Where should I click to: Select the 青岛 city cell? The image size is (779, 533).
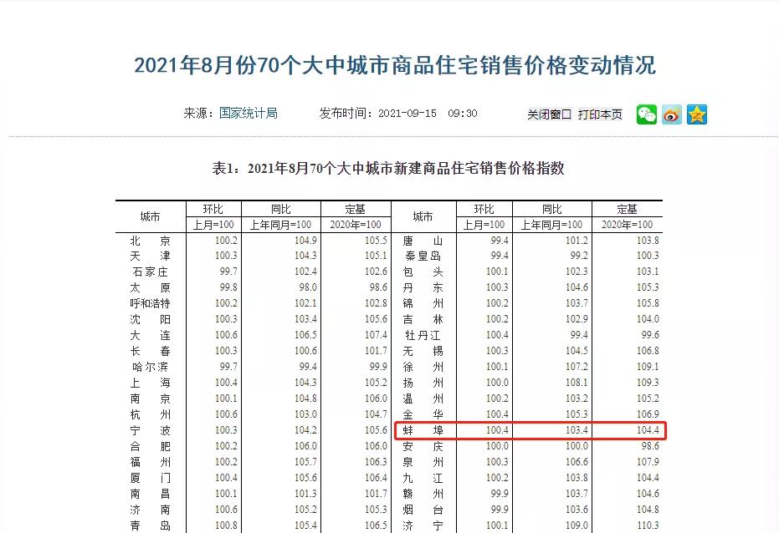click(149, 525)
